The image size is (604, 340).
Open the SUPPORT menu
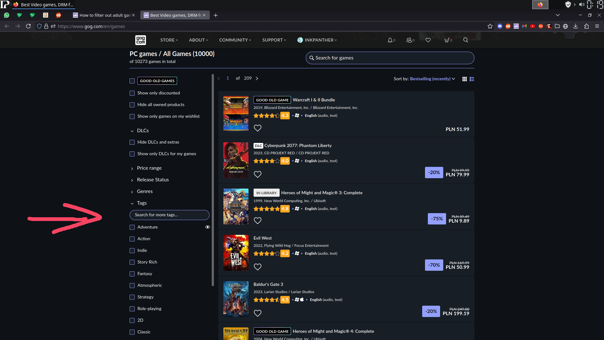click(274, 40)
